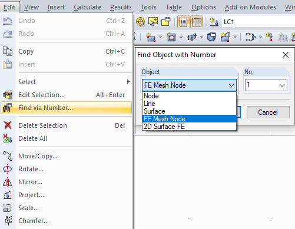The height and width of the screenshot is (229, 295).
Task: Click the yellow target-cursor zoom icon
Action: click(140, 22)
